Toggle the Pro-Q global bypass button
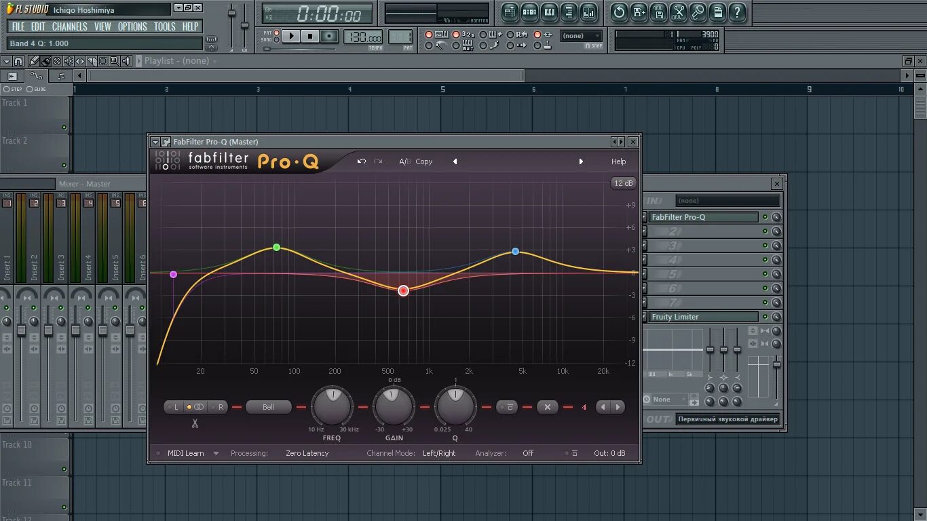 click(571, 453)
